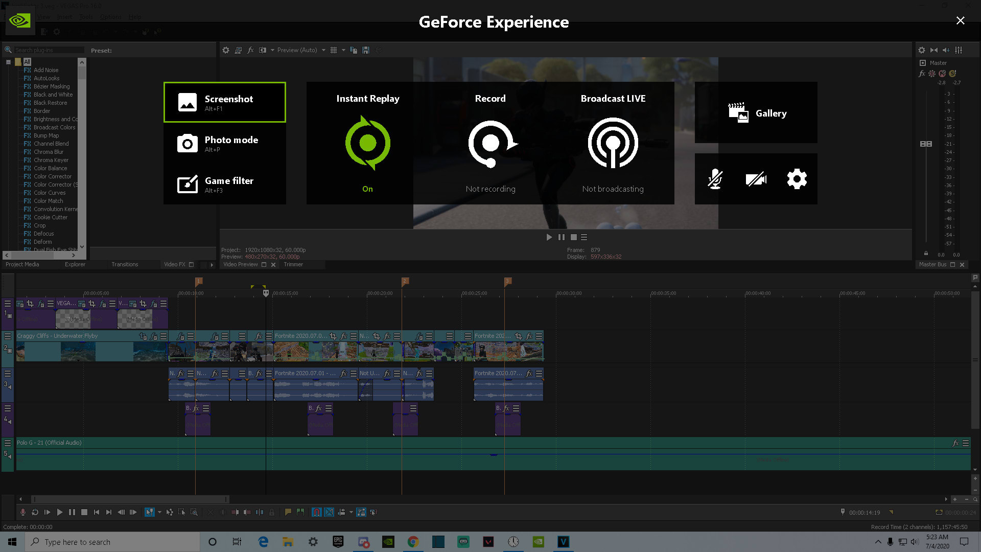
Task: Select the Cookie Cutter effect
Action: pyautogui.click(x=51, y=217)
